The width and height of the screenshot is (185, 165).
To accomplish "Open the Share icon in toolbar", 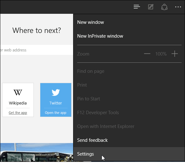I will click(164, 7).
